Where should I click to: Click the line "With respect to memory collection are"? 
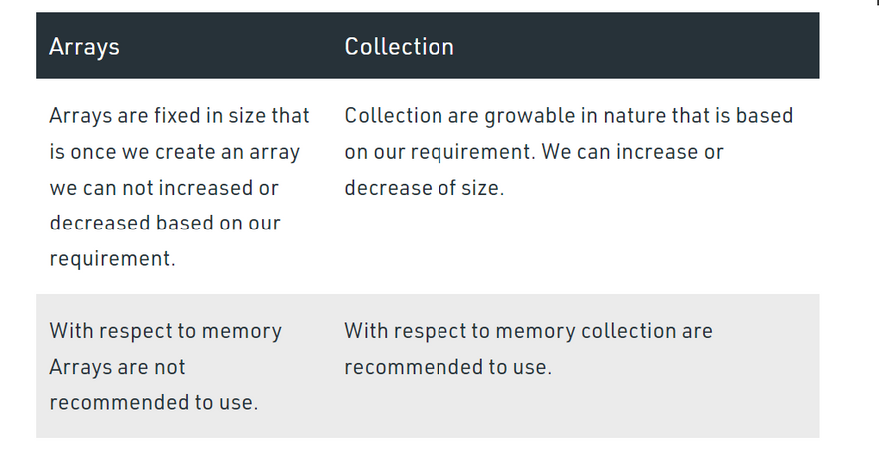coord(528,331)
